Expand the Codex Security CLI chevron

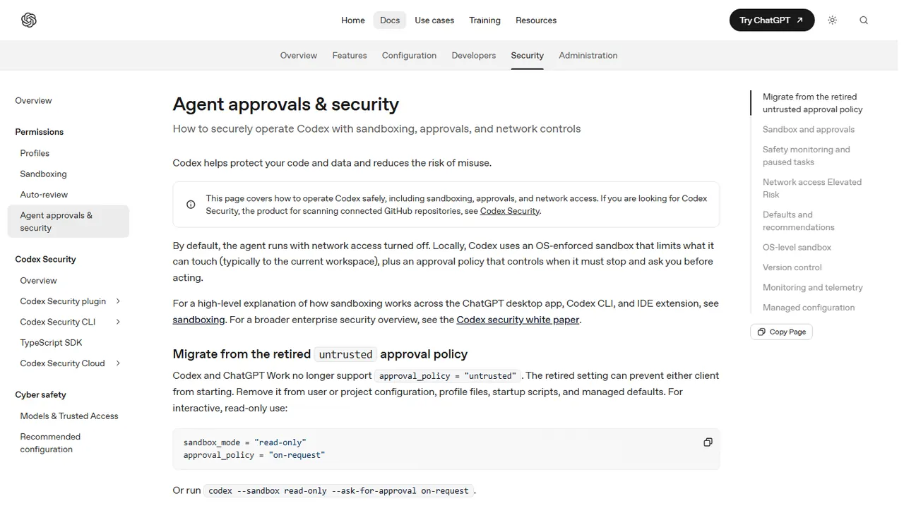click(118, 322)
